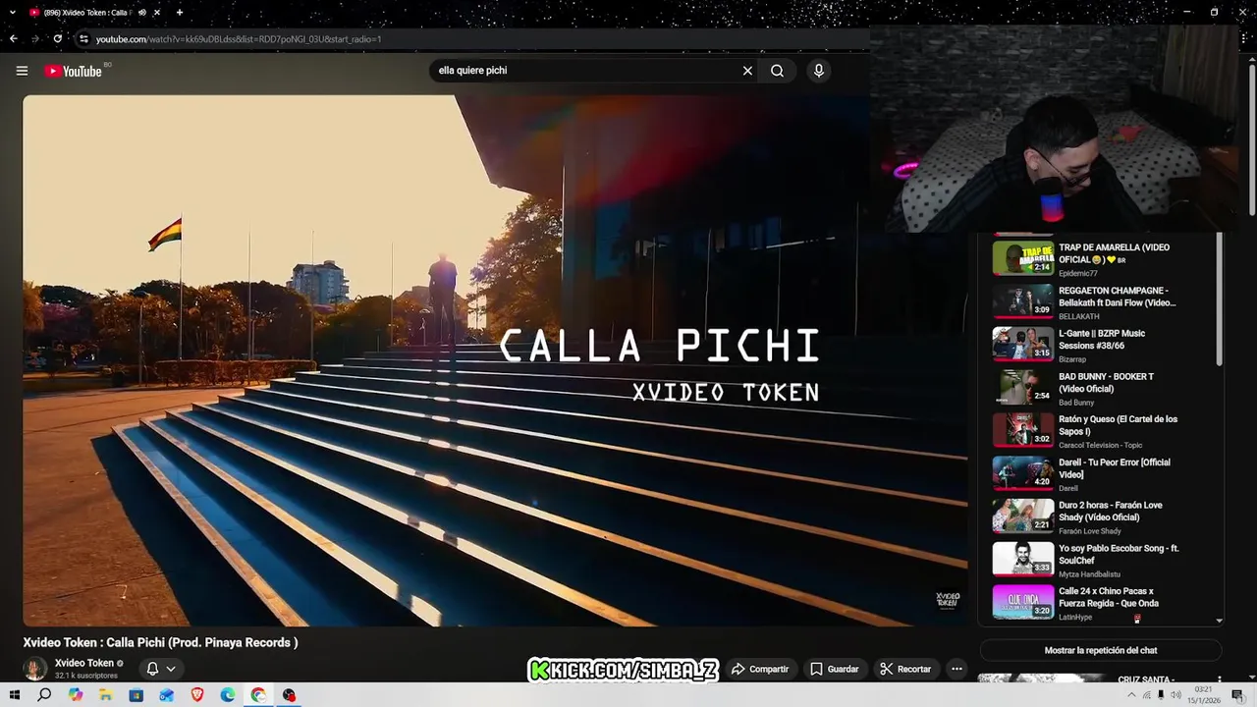
Task: Open File Explorer from the taskbar
Action: coord(106,695)
